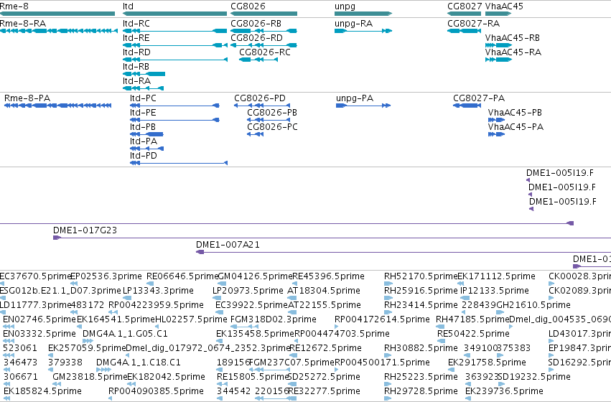This screenshot has width=611, height=402.
Task: Click EST SD19232.5prime
Action: coord(500,384)
